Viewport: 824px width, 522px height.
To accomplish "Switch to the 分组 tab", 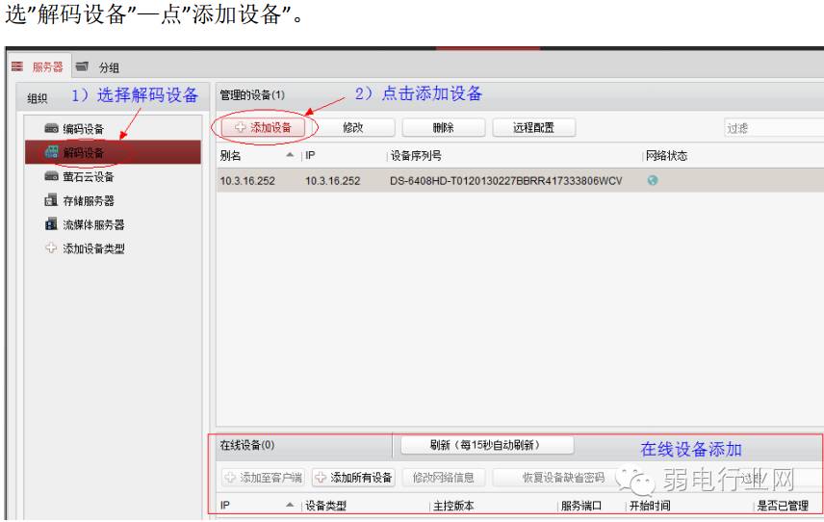I will point(109,67).
